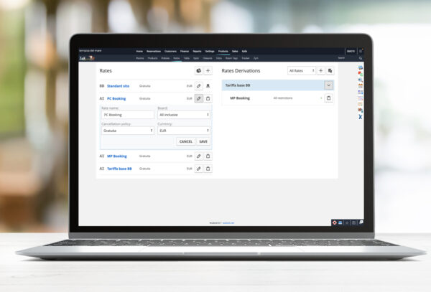
Task: Click the edit pencil for MP Booking
Action: click(199, 156)
